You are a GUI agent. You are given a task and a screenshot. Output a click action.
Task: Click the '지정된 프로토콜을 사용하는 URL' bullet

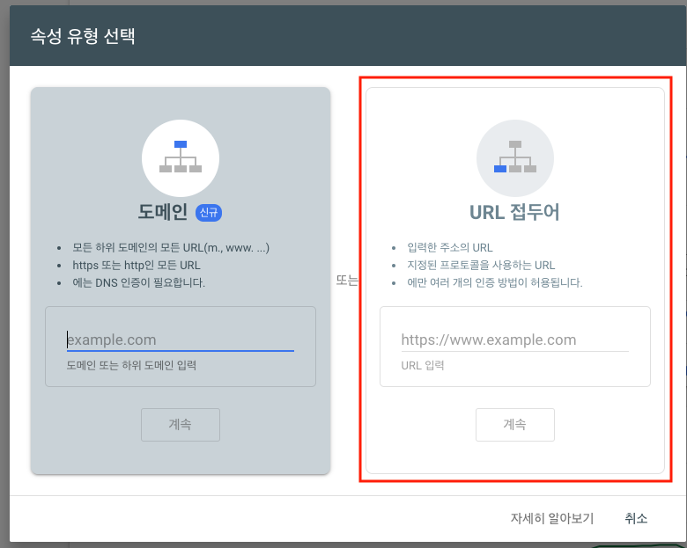tap(481, 266)
